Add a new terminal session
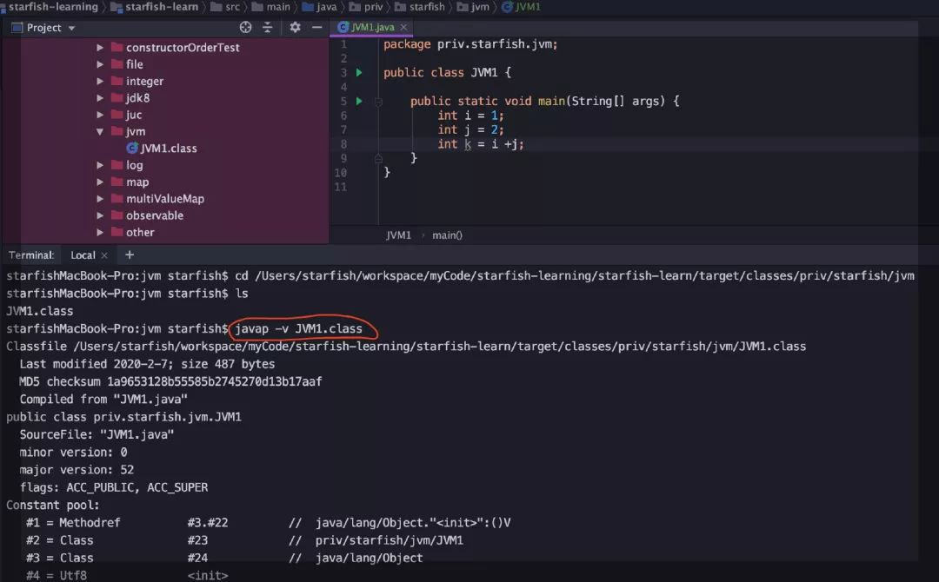This screenshot has width=939, height=582. click(x=129, y=255)
